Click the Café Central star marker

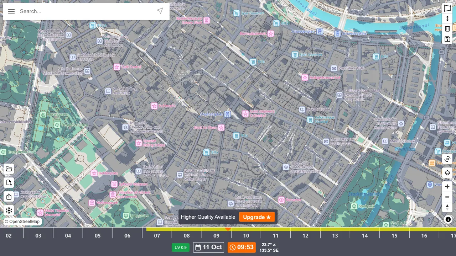coord(116,67)
